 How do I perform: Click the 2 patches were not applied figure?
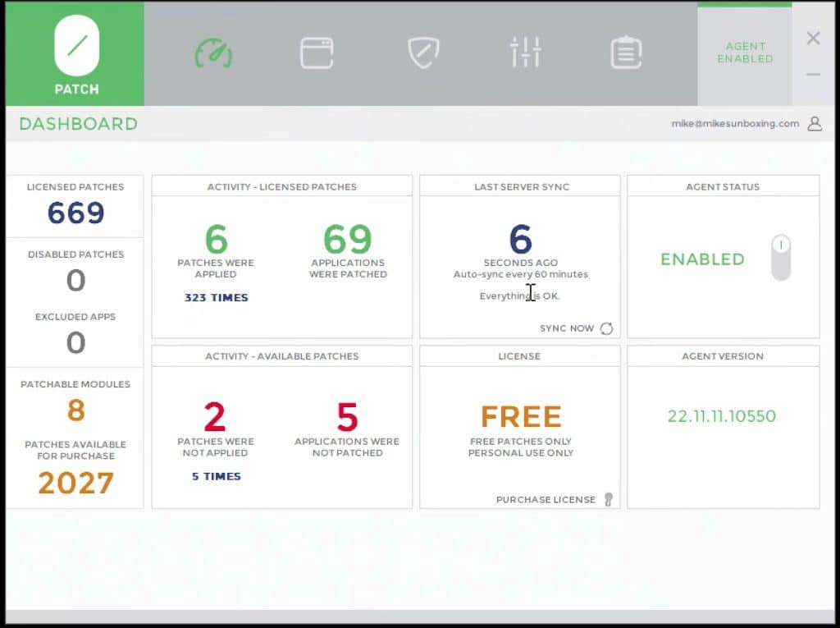[x=215, y=418]
